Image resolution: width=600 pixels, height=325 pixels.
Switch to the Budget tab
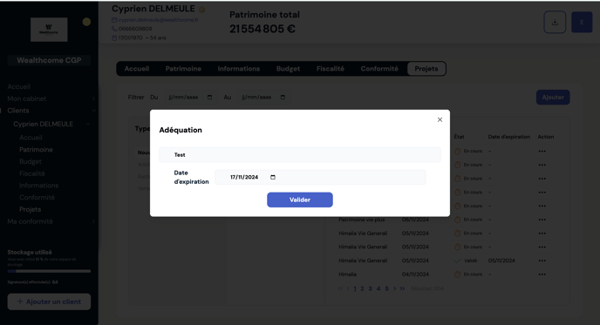click(x=288, y=69)
